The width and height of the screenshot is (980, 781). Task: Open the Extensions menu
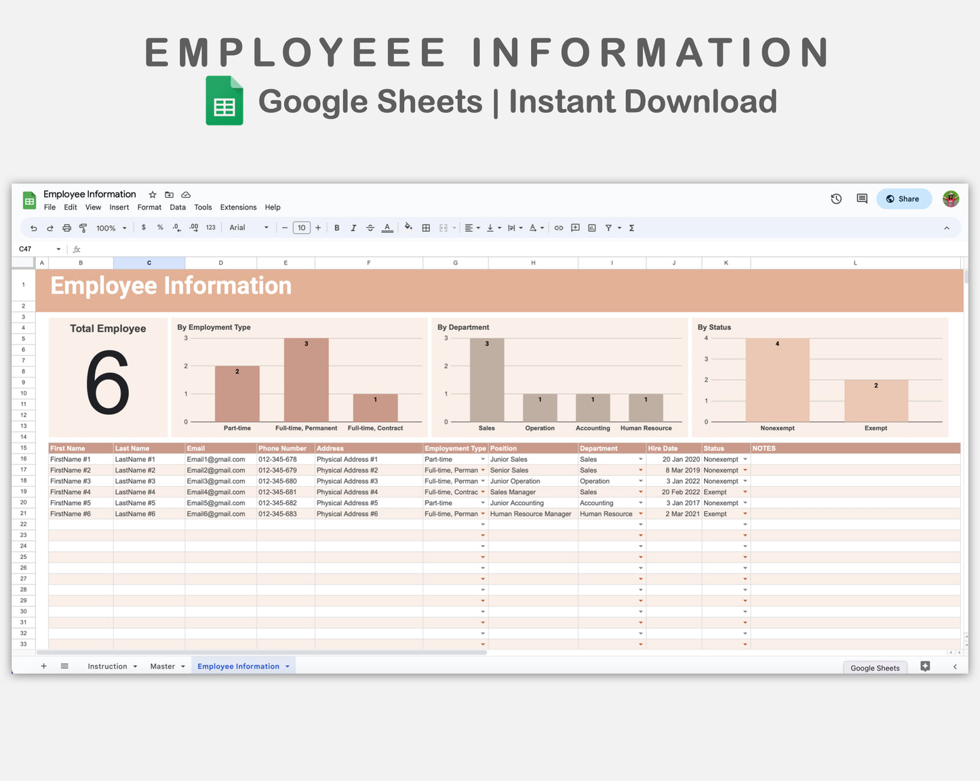click(x=238, y=207)
